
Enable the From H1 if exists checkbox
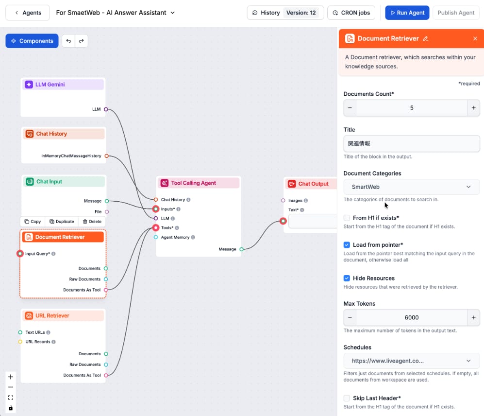click(x=347, y=218)
